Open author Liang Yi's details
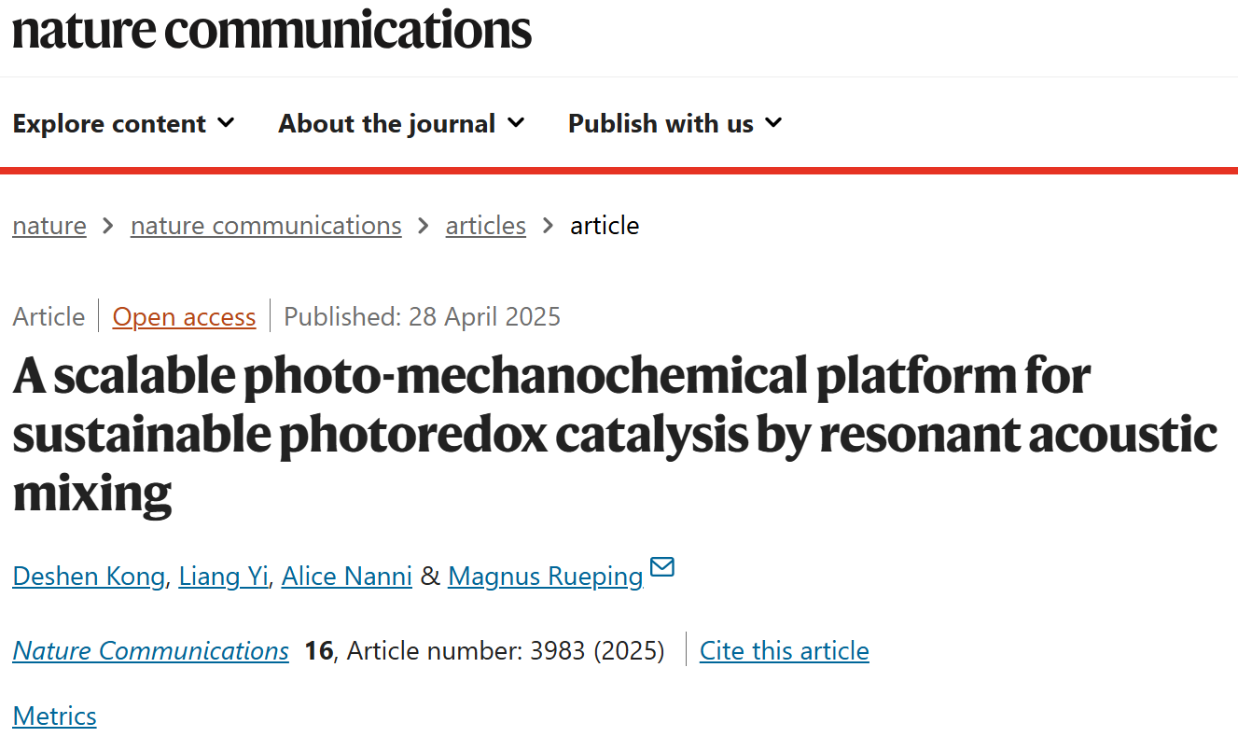This screenshot has width=1238, height=737. tap(224, 577)
